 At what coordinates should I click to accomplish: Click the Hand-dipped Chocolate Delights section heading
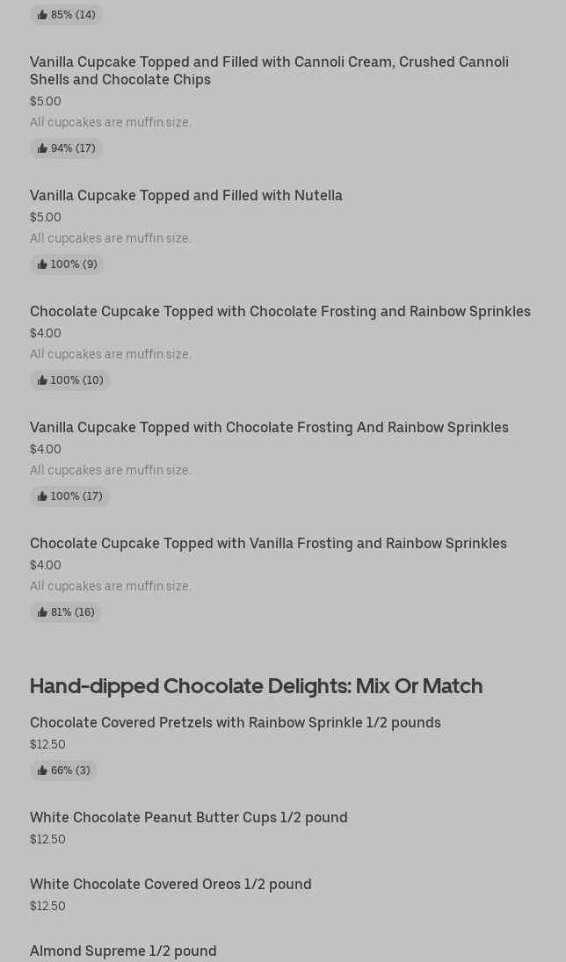(256, 685)
